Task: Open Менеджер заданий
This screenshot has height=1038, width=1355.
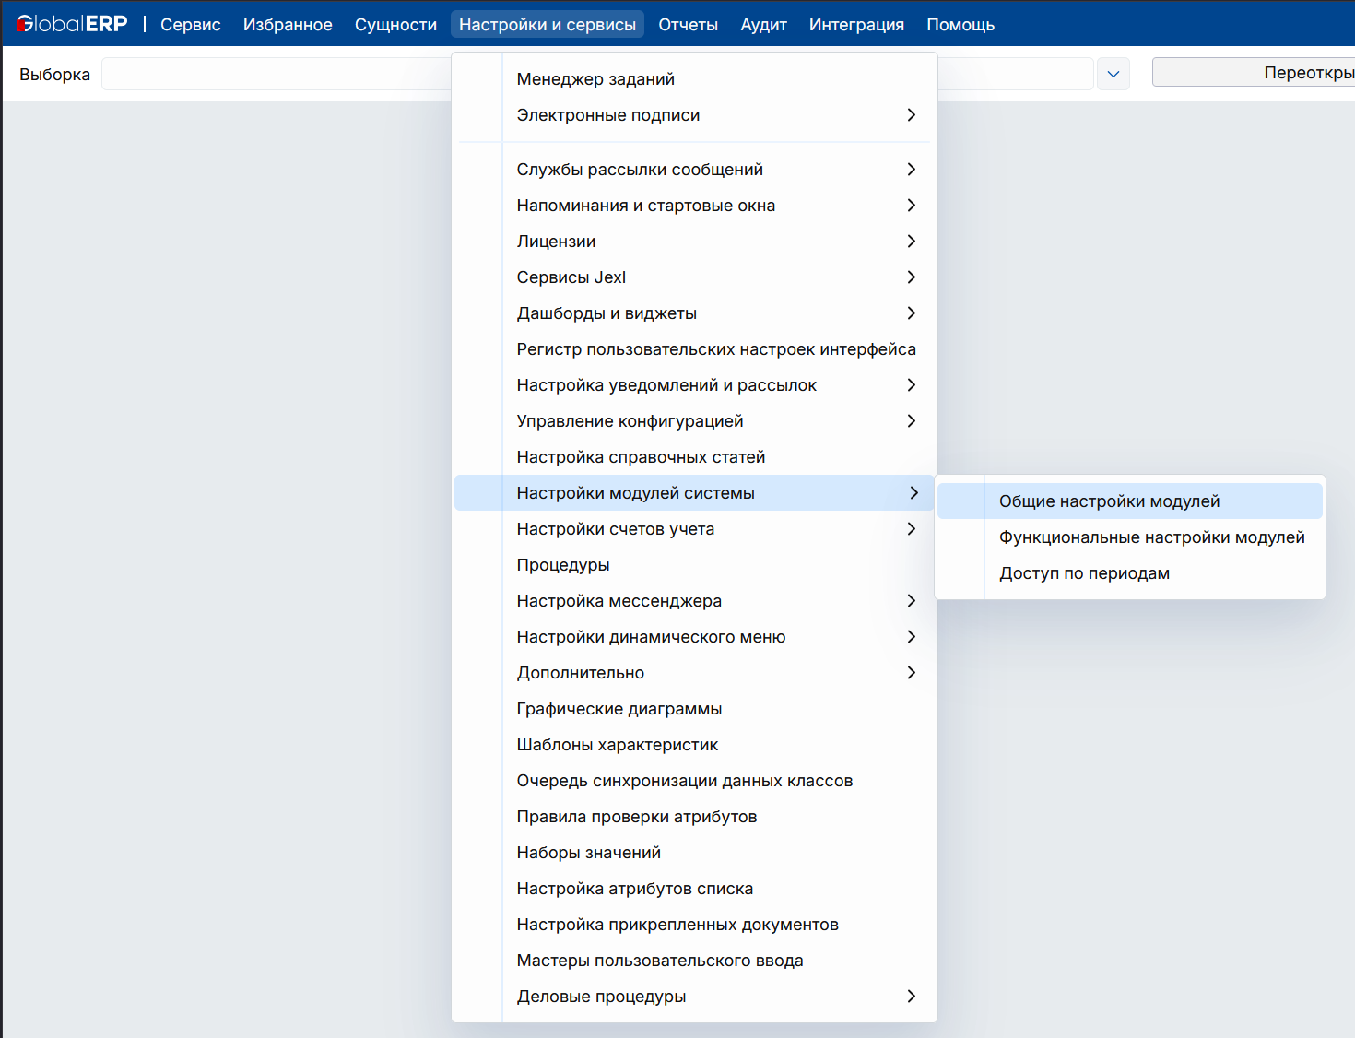Action: pos(595,79)
